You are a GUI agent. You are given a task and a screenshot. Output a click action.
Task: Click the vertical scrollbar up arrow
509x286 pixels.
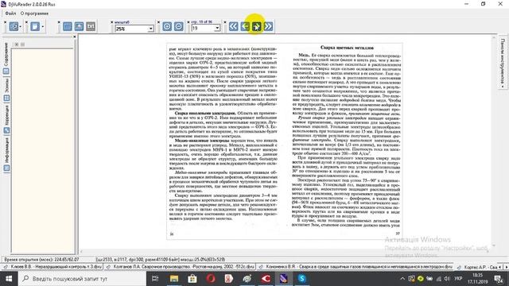pyautogui.click(x=494, y=37)
